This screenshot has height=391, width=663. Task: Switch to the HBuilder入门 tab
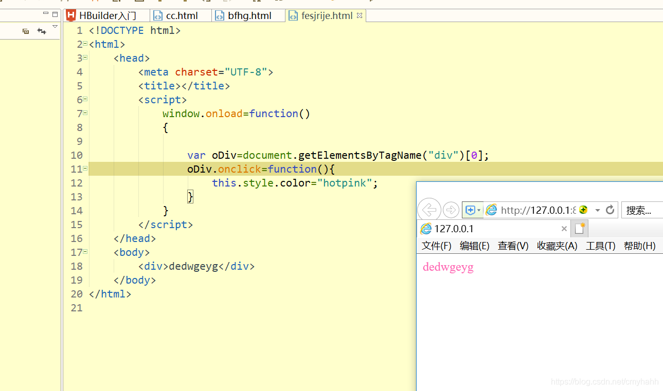click(107, 15)
